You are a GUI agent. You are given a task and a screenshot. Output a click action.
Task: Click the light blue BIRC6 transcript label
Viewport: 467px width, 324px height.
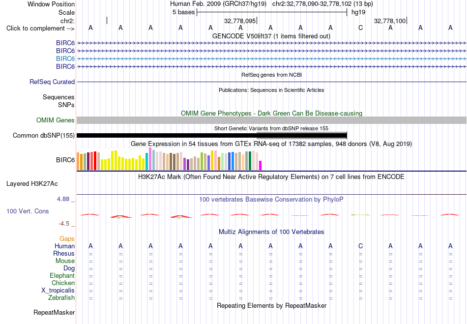click(65, 59)
